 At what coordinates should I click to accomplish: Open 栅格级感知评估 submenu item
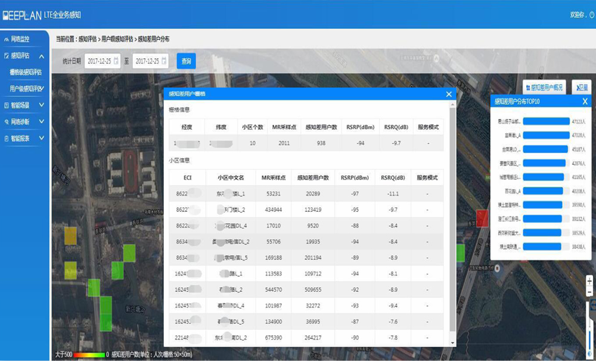(x=26, y=72)
